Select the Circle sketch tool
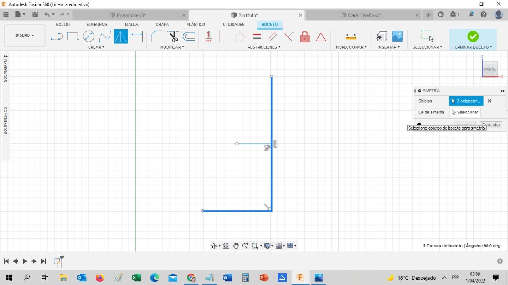Image resolution: width=508 pixels, height=285 pixels. (89, 36)
